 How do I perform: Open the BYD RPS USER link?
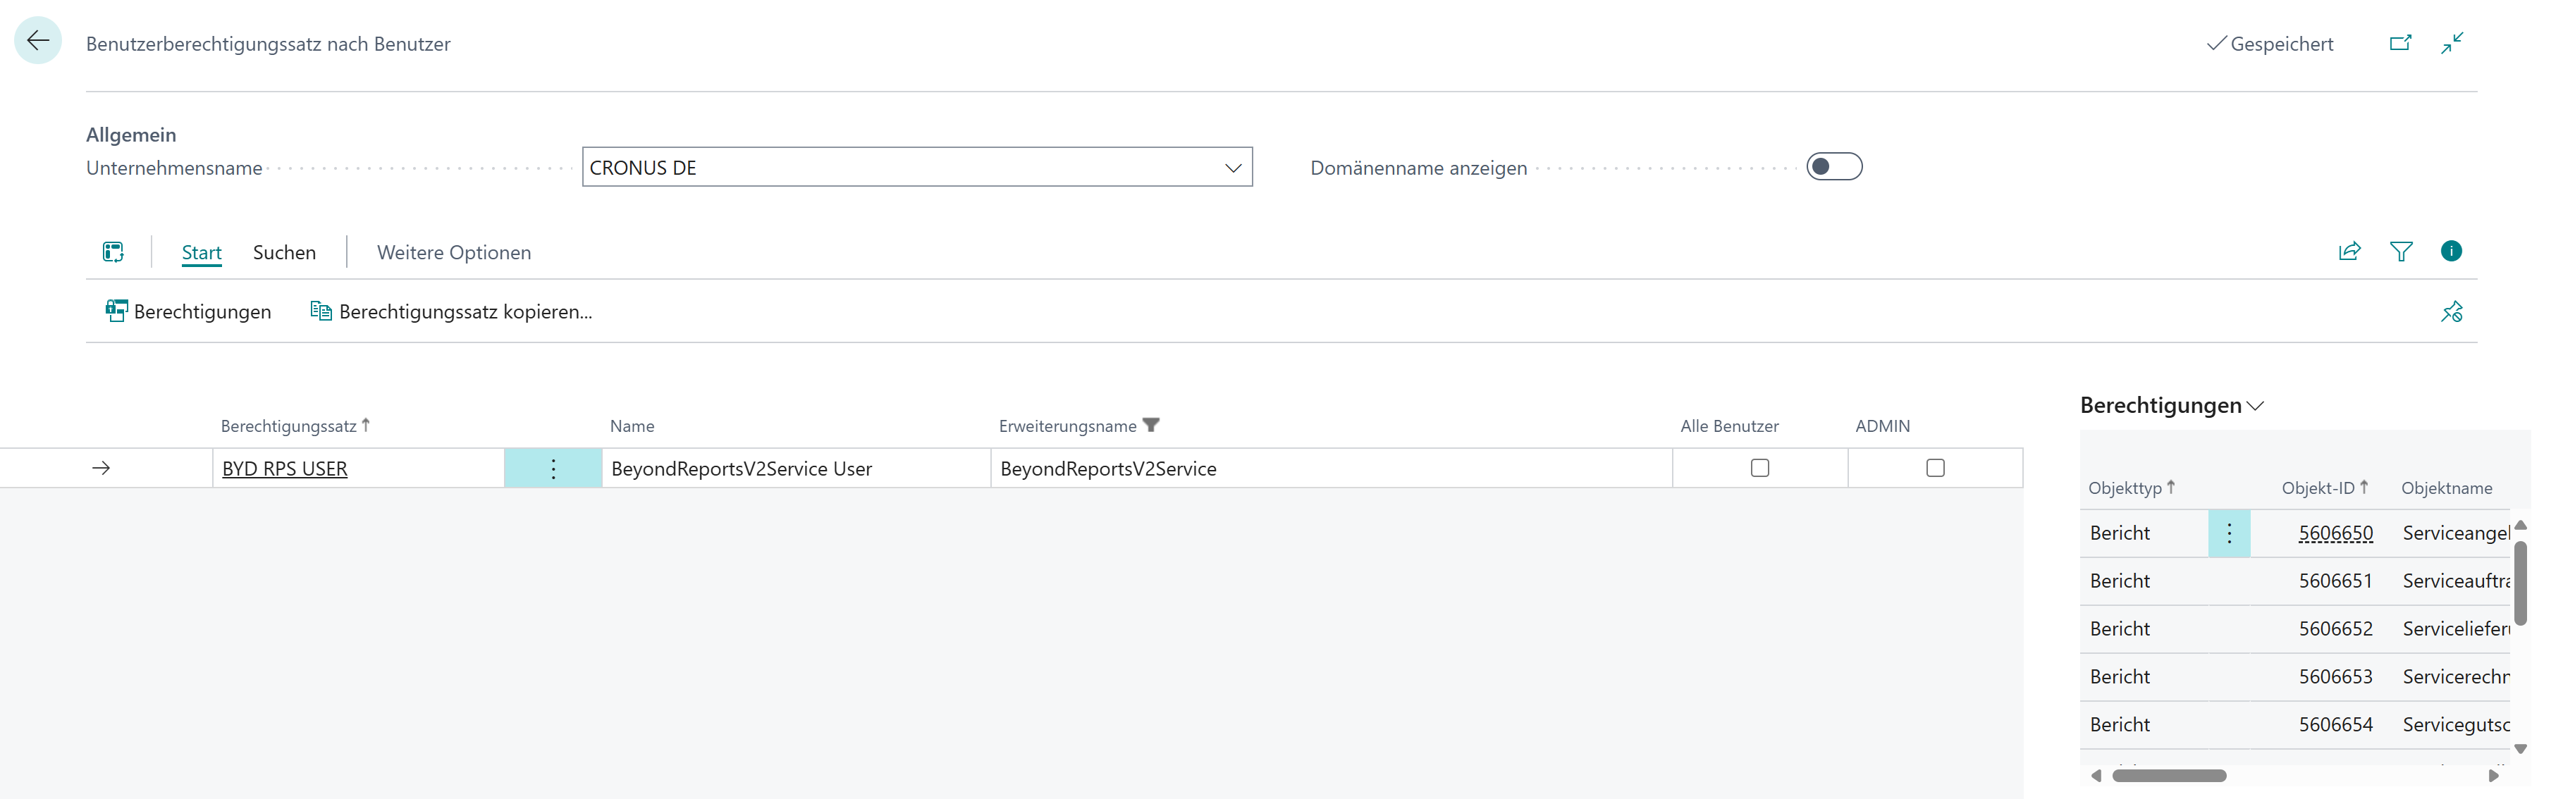click(285, 468)
